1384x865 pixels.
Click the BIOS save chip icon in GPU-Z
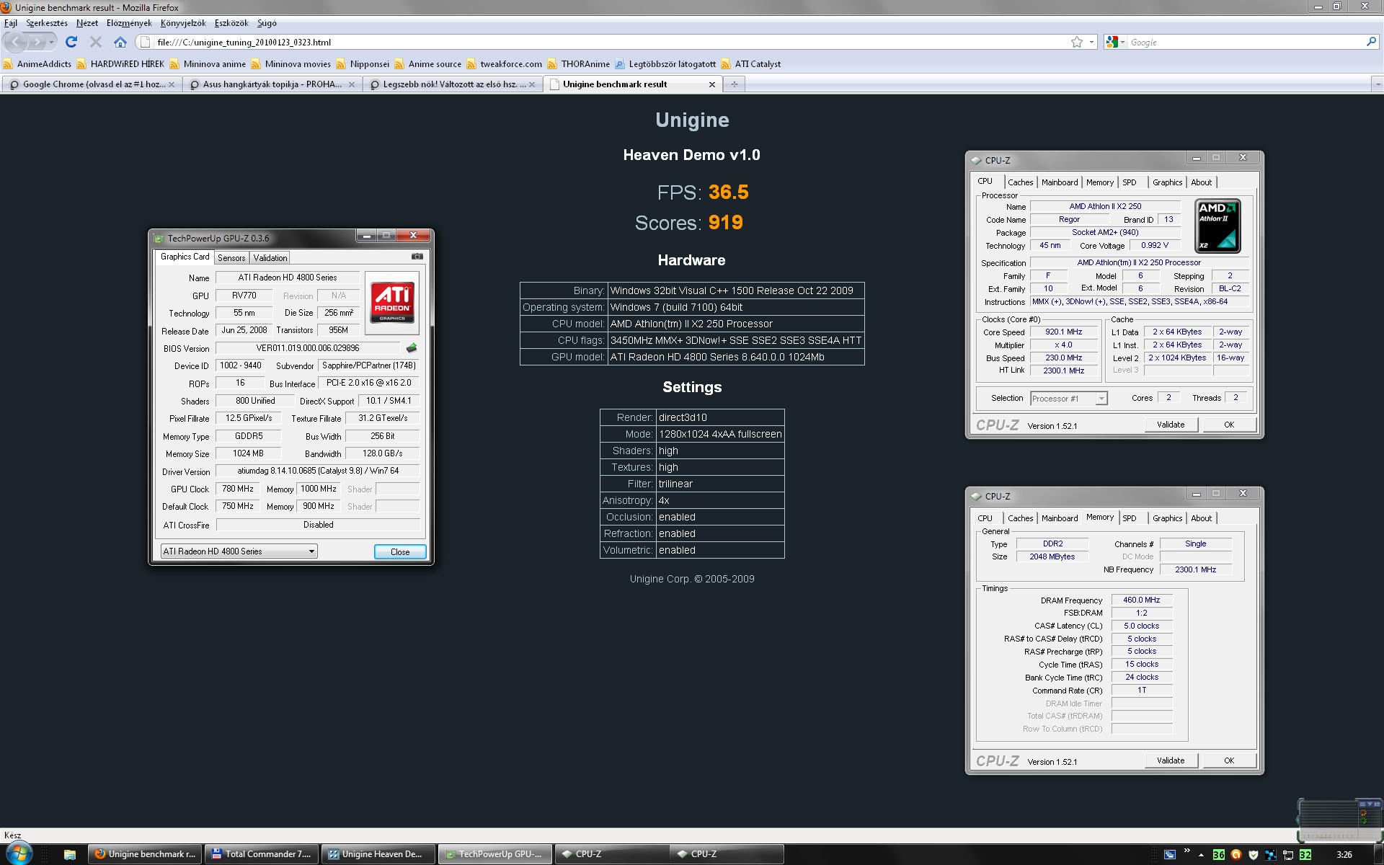(412, 348)
